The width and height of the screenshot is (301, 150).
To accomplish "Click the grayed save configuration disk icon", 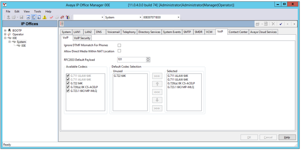I will [21, 17].
